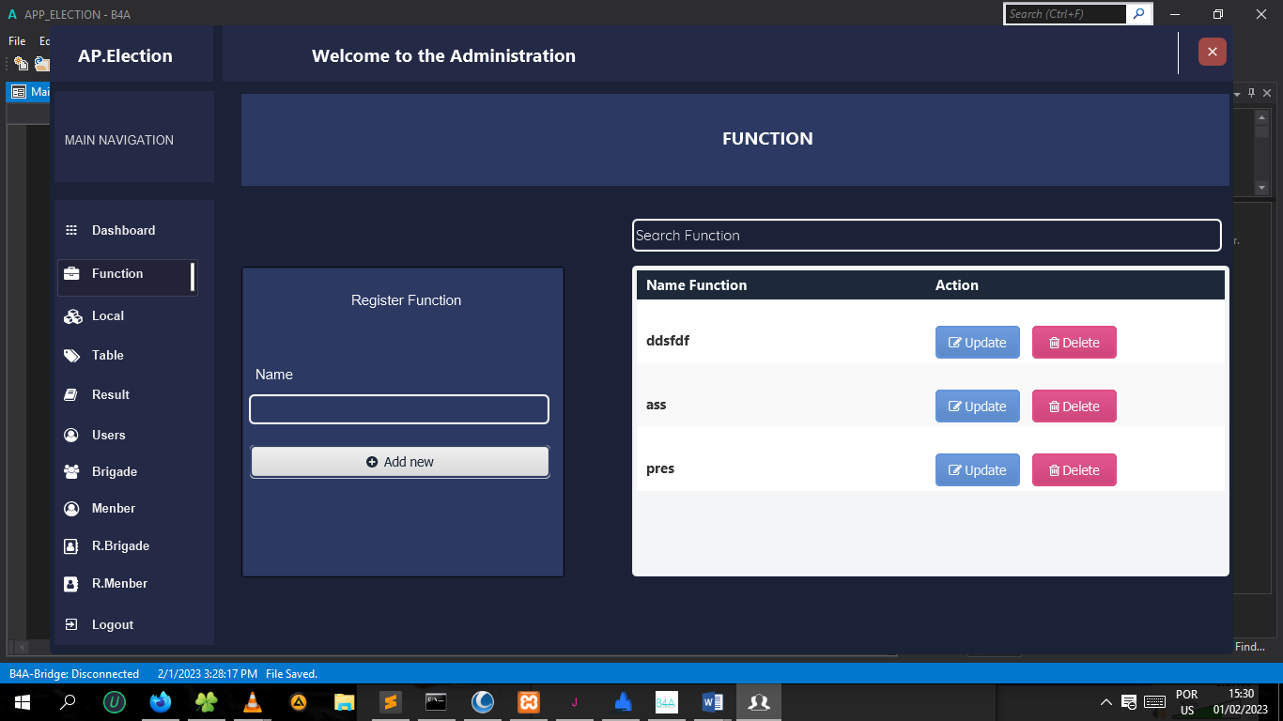Open Microsoft Word from the taskbar
Viewport: 1283px width, 721px height.
click(712, 701)
